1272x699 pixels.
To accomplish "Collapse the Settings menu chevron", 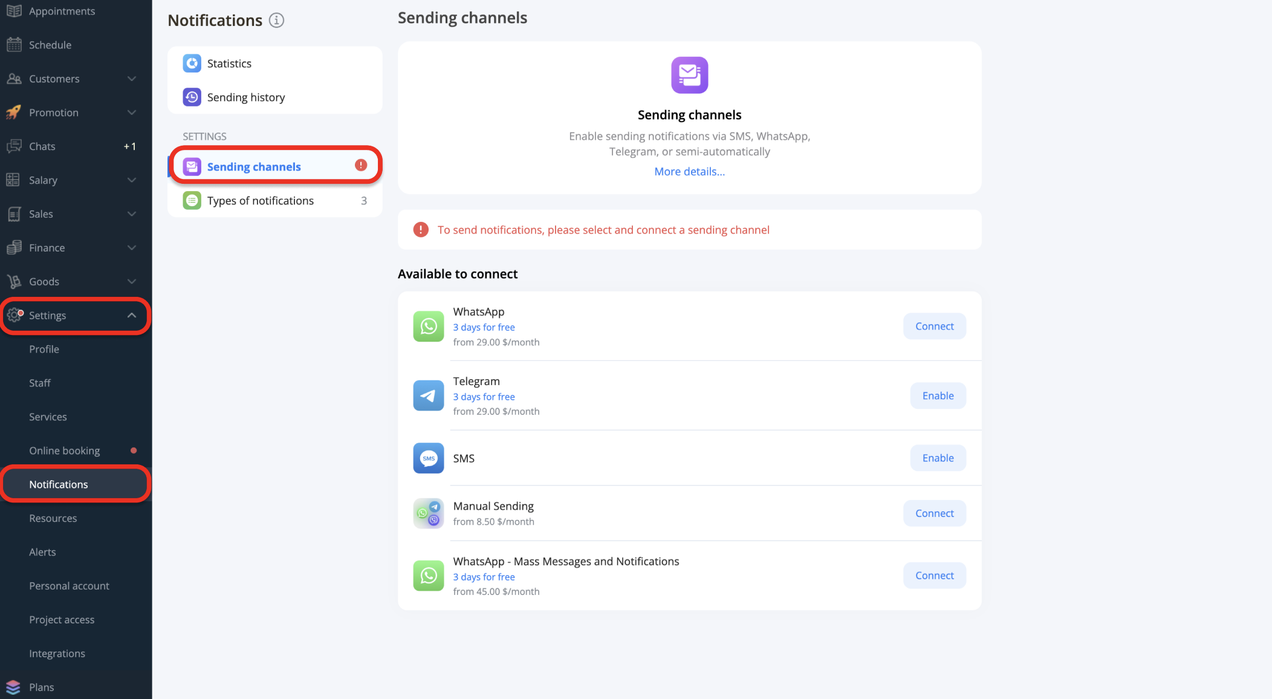I will coord(131,315).
